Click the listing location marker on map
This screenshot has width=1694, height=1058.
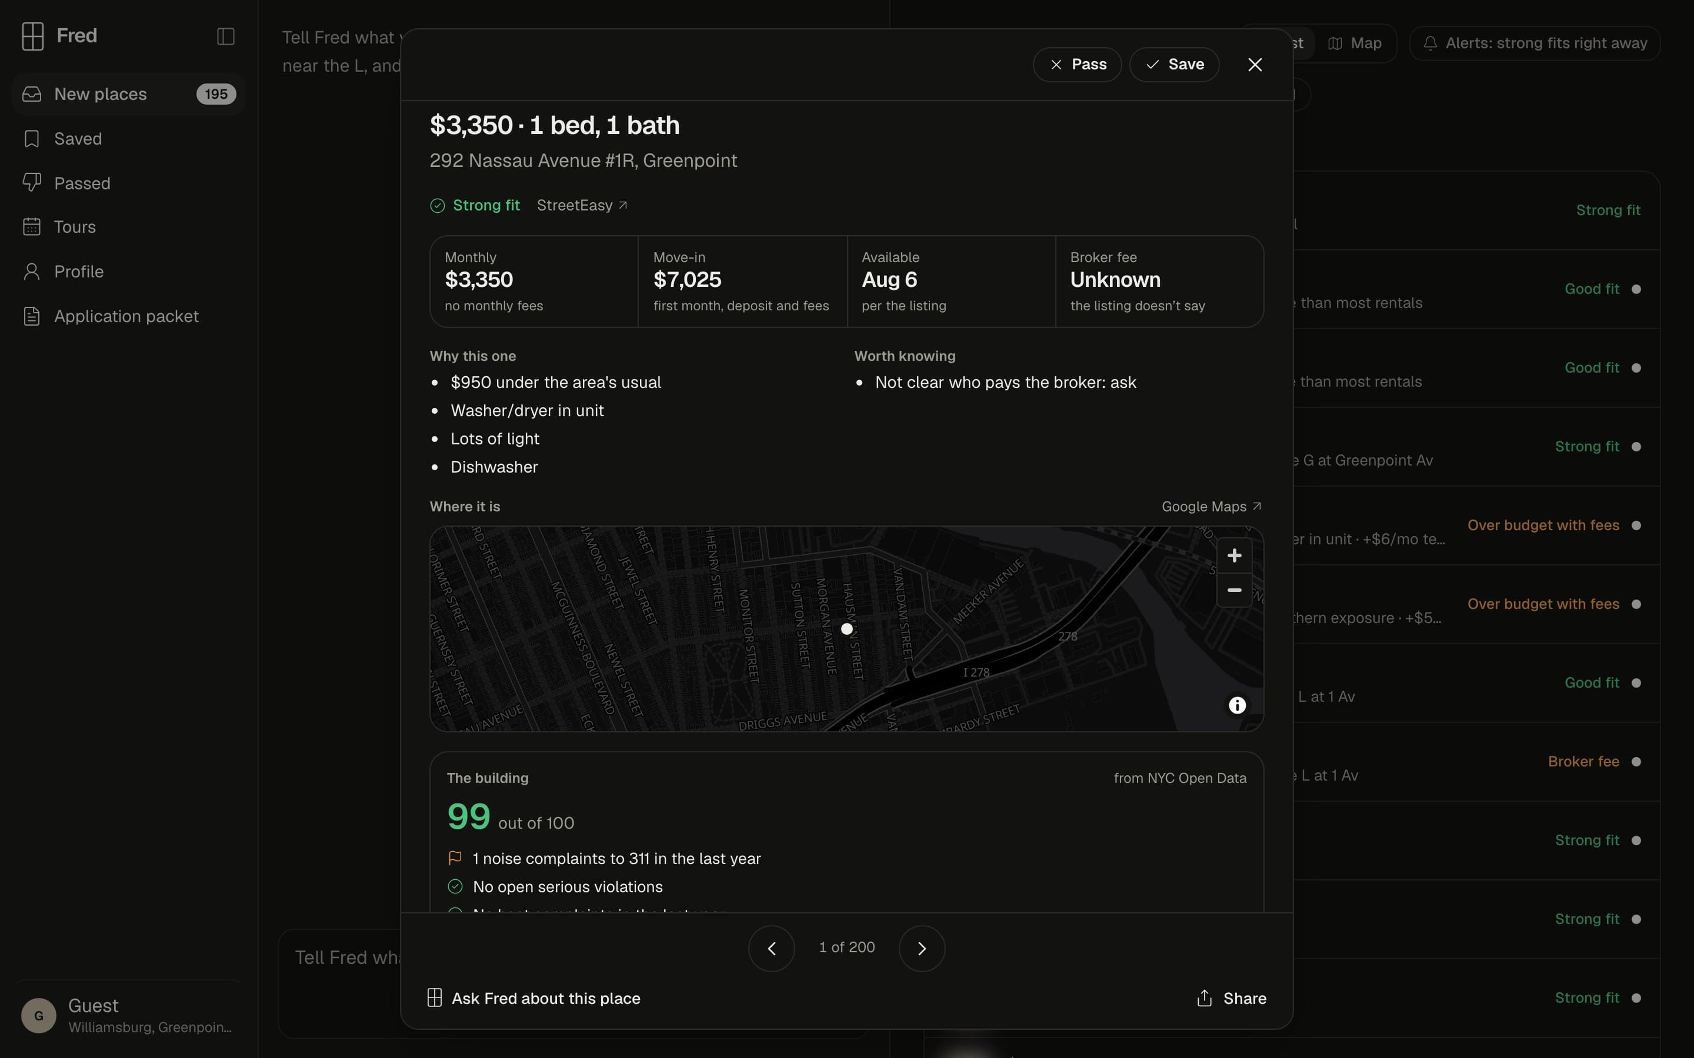click(x=846, y=628)
